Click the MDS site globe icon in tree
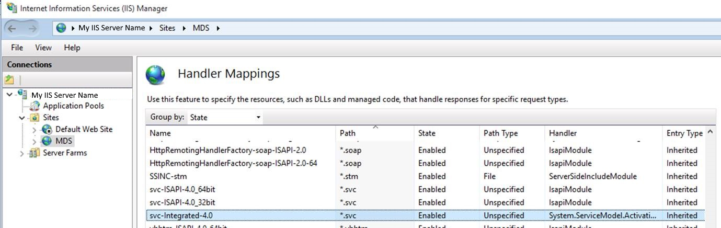The image size is (721, 228). [47, 141]
